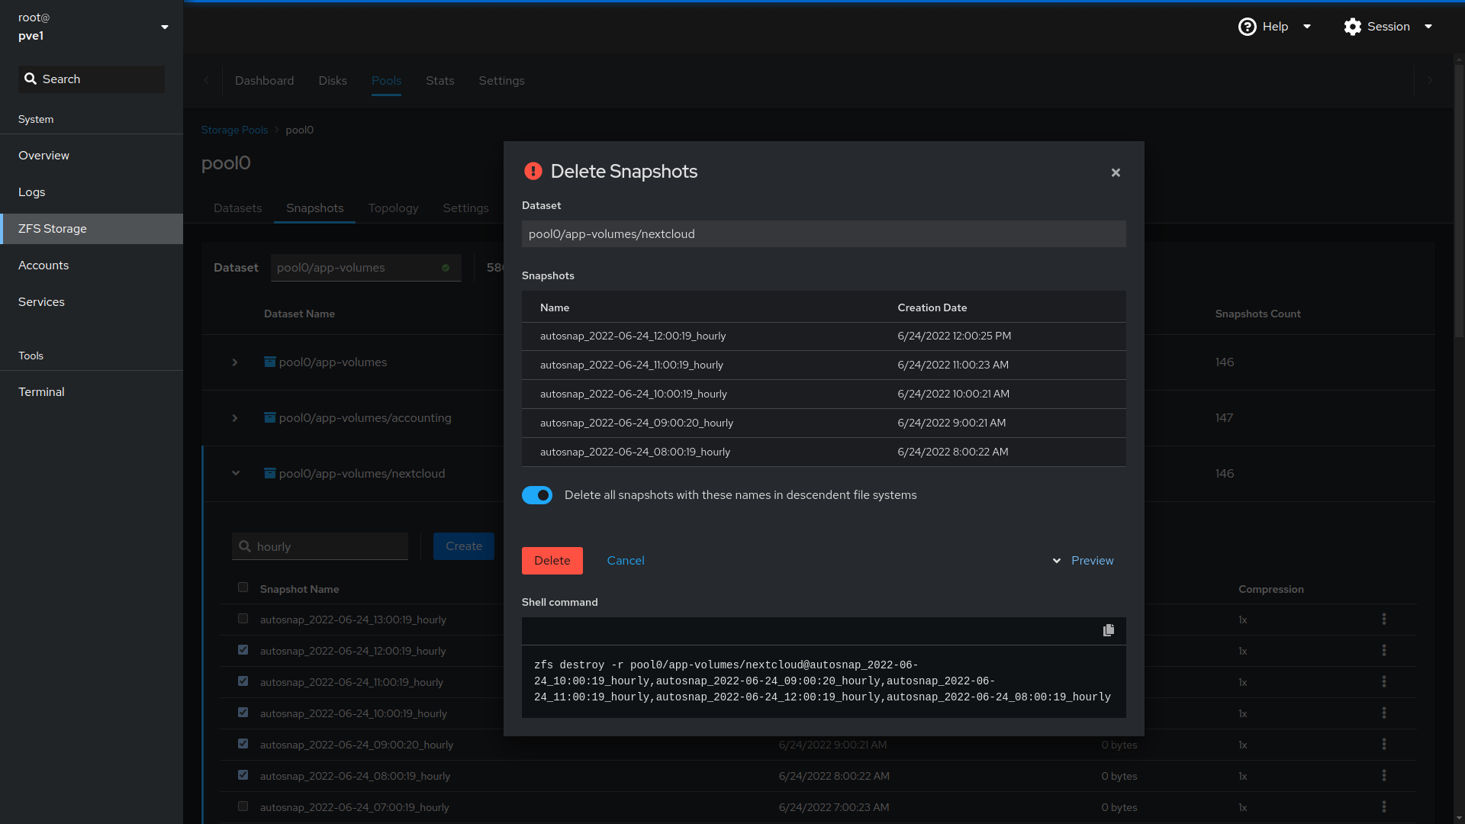Open Overview in the sidebar
Screen dimensions: 1465x824
pyautogui.click(x=92, y=156)
